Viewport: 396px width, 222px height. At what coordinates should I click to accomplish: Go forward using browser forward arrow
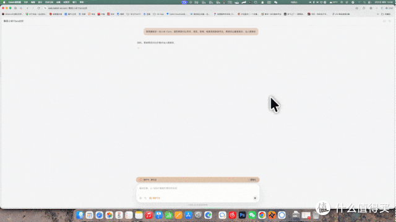point(33,8)
